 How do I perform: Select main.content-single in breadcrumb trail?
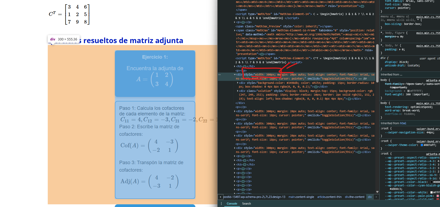301,197
